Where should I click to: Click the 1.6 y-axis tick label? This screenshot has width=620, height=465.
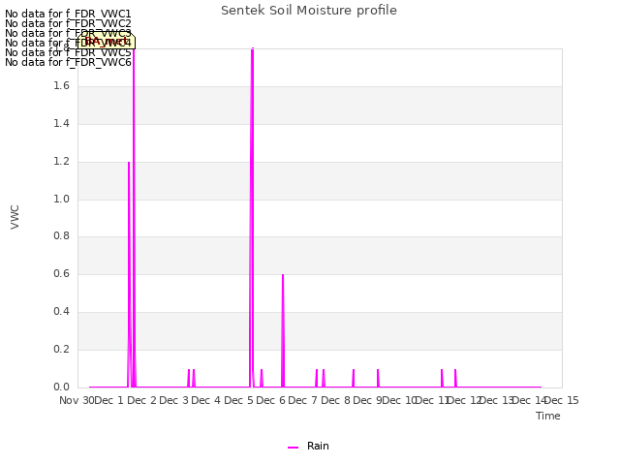point(61,86)
